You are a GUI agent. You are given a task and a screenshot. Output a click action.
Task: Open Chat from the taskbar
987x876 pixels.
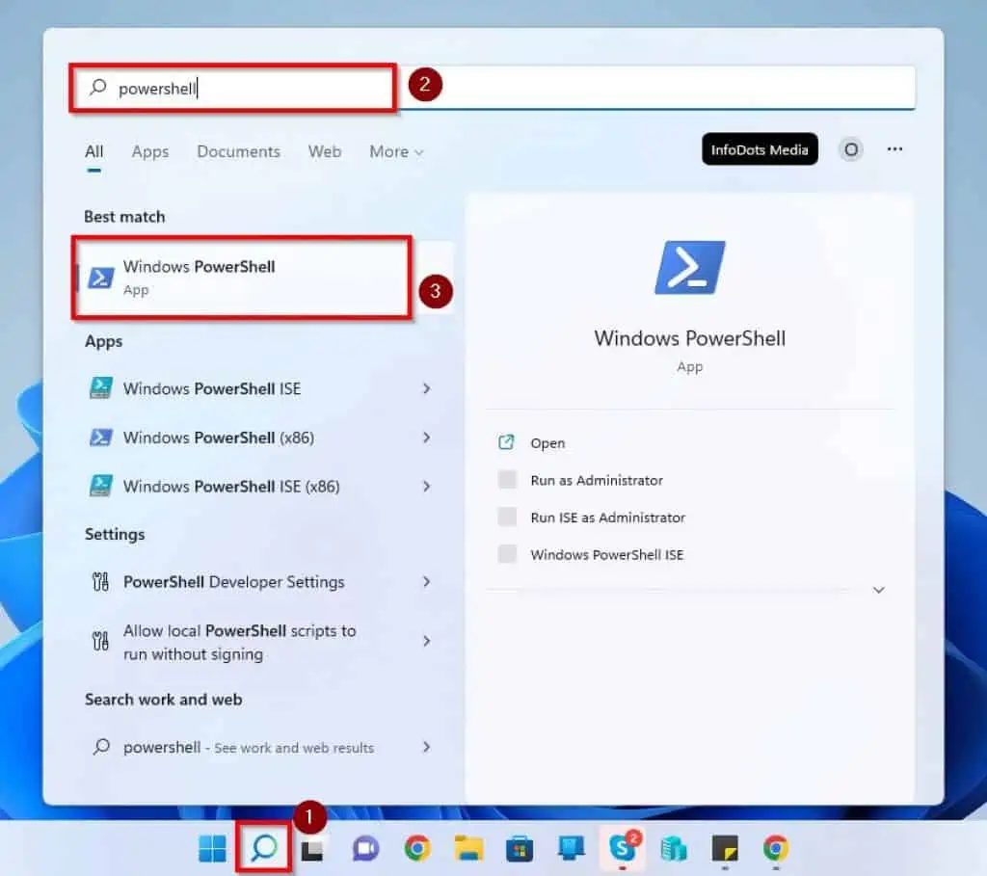pos(364,850)
